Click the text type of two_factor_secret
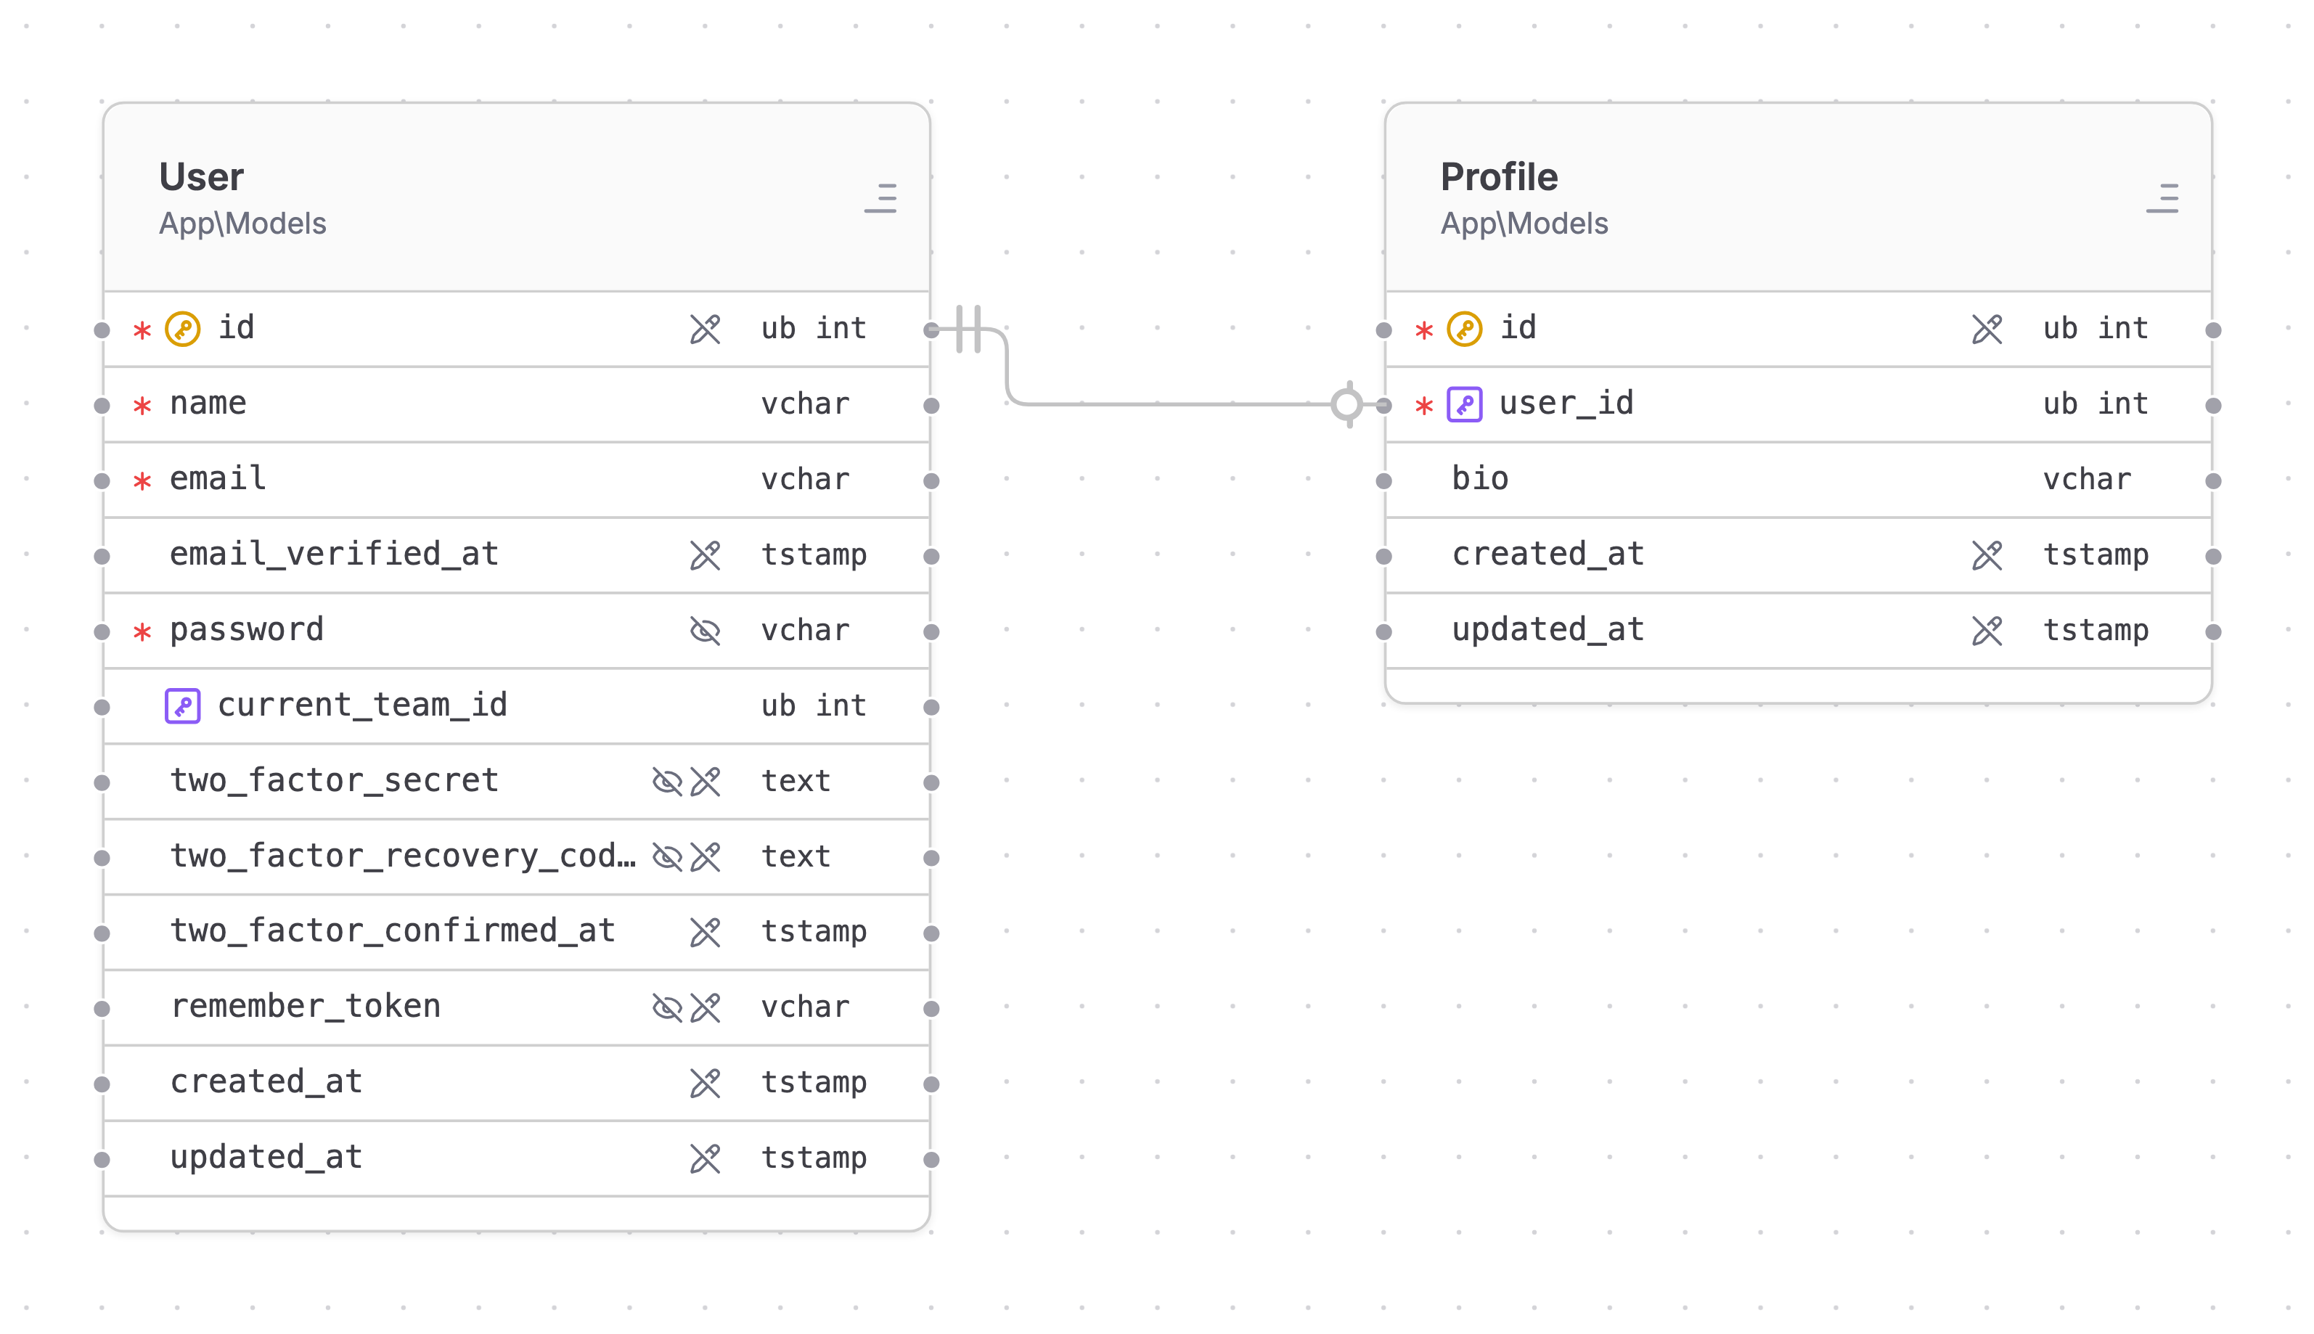2314x1334 pixels. [796, 782]
